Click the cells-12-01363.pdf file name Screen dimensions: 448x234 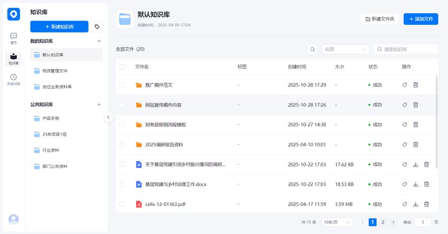[166, 204]
